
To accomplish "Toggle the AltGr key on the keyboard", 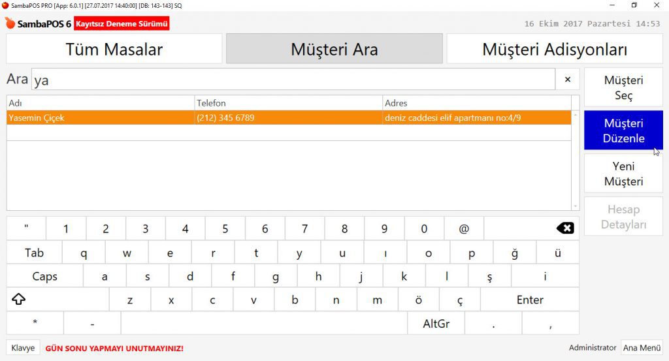I will coord(436,323).
